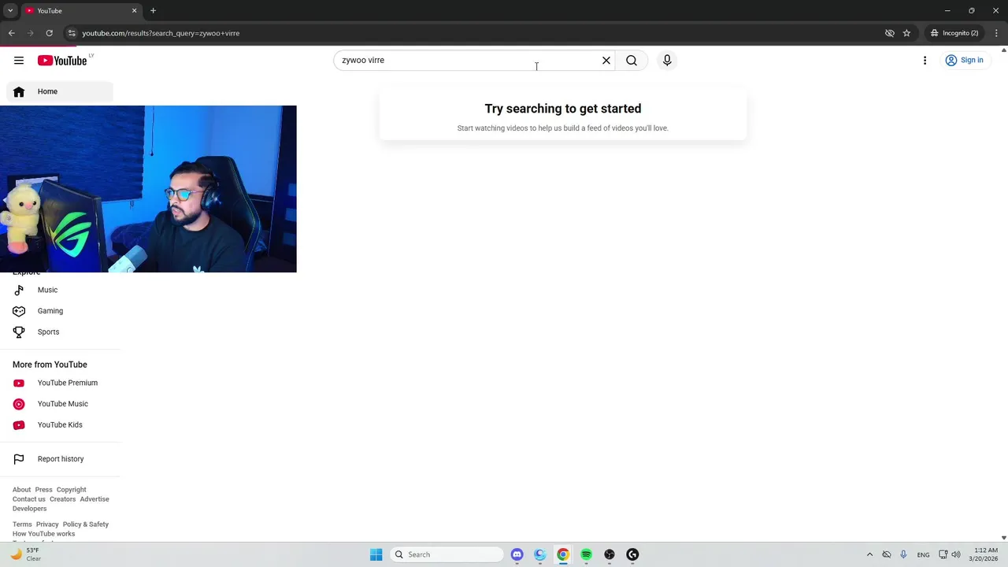Click the YouTube logo

[62, 61]
